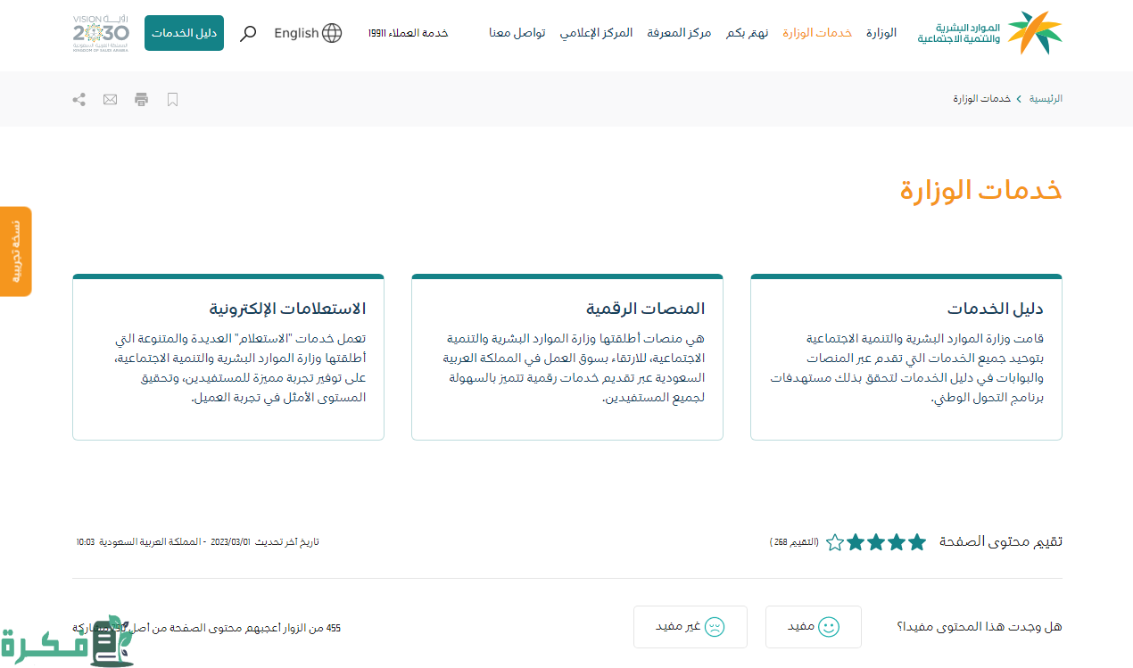The image size is (1133, 668).
Task: Click the email envelope icon
Action: [x=110, y=99]
